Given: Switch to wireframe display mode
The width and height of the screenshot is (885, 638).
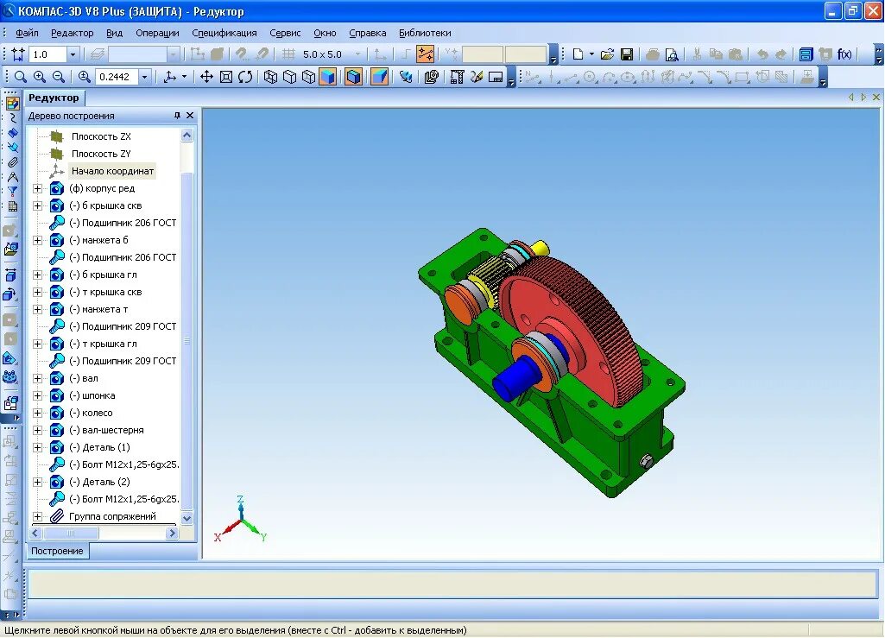Looking at the screenshot, I should click(270, 77).
